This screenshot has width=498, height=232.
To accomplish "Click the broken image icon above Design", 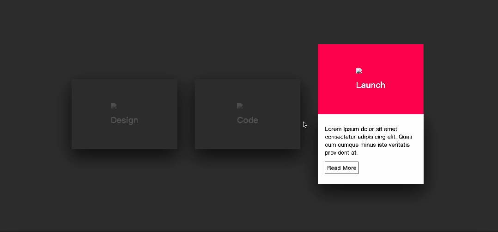I will [114, 106].
